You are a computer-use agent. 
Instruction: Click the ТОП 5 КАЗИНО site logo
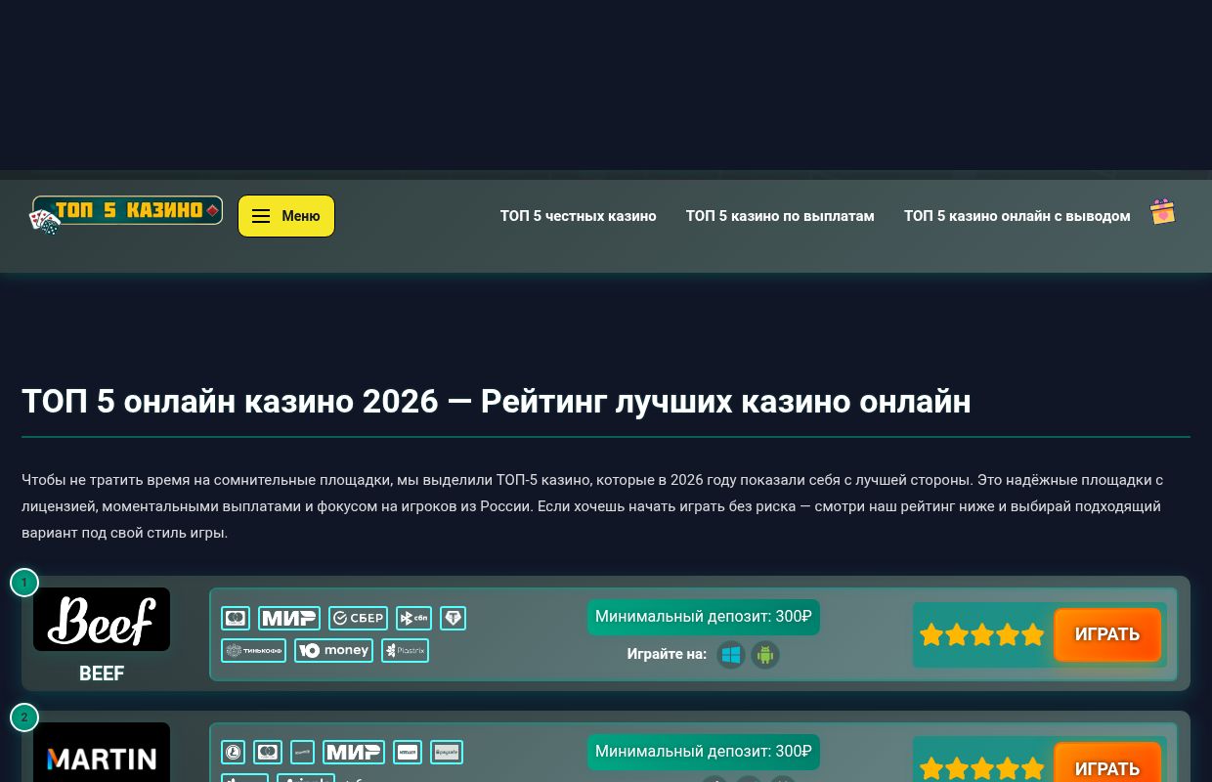pyautogui.click(x=126, y=210)
